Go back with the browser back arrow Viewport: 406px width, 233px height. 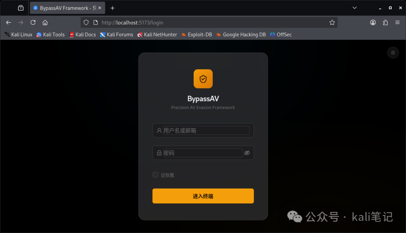pyautogui.click(x=9, y=23)
